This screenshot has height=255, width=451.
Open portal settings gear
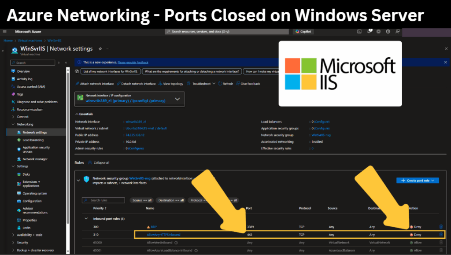point(378,32)
